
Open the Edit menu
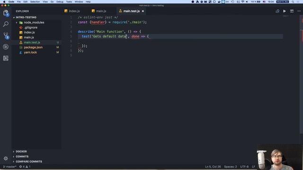(x=25, y=2)
